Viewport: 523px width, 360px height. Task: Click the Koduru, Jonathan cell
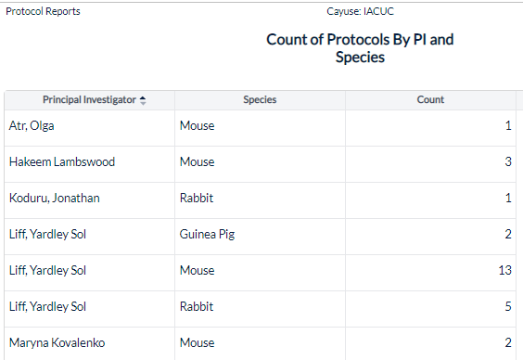click(x=89, y=199)
